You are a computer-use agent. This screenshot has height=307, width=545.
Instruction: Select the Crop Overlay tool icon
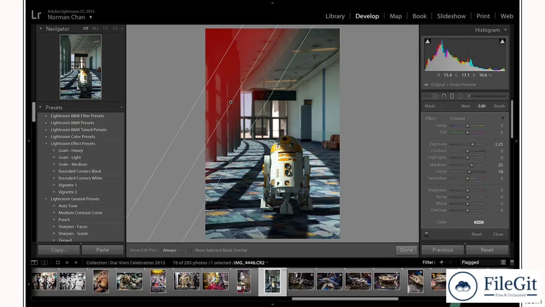tap(426, 96)
